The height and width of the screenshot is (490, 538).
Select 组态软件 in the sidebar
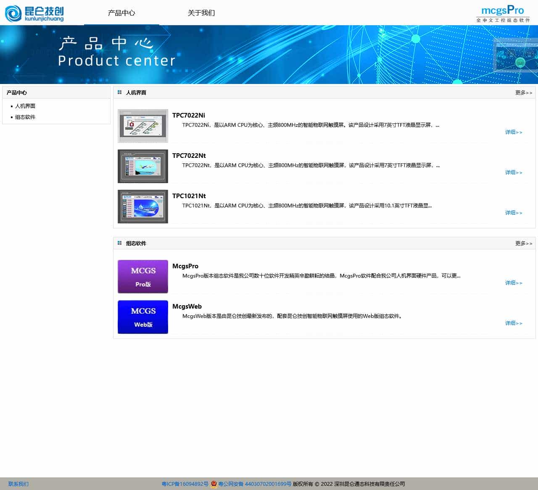(x=25, y=117)
